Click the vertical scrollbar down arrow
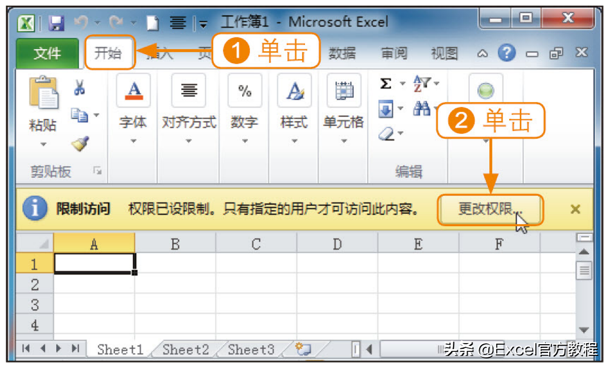 tap(584, 330)
